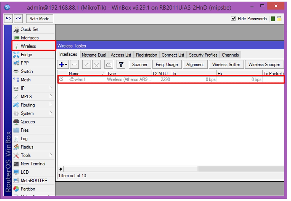The width and height of the screenshot is (291, 201).
Task: Open the Log menu
Action: pos(34,139)
